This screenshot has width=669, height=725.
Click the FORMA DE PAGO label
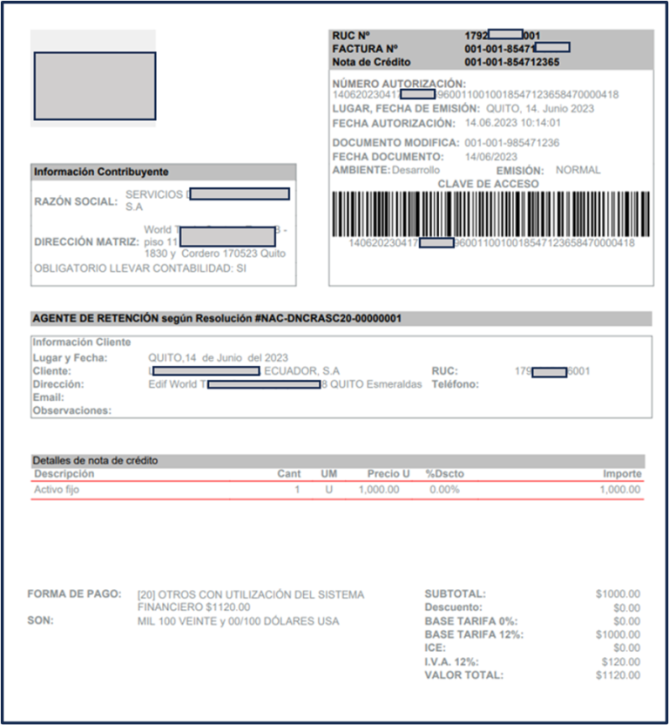coord(74,594)
